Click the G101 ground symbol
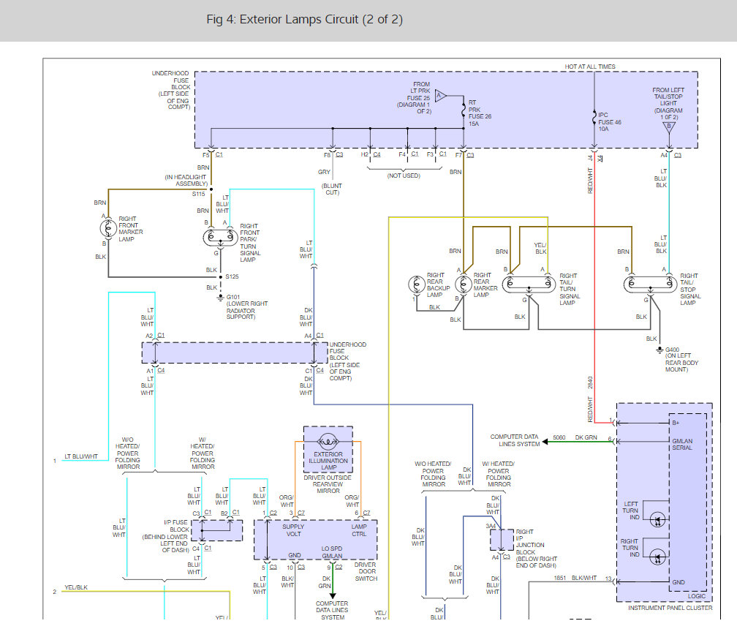Screen dimensions: 737x629 (220, 298)
